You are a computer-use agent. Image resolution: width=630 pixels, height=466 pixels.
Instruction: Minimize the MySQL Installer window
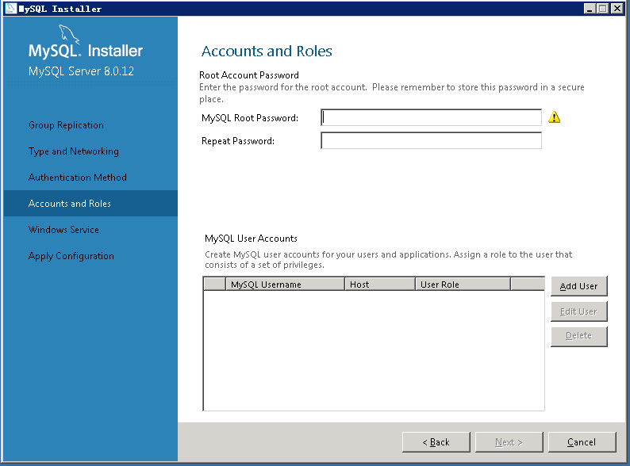pyautogui.click(x=590, y=9)
